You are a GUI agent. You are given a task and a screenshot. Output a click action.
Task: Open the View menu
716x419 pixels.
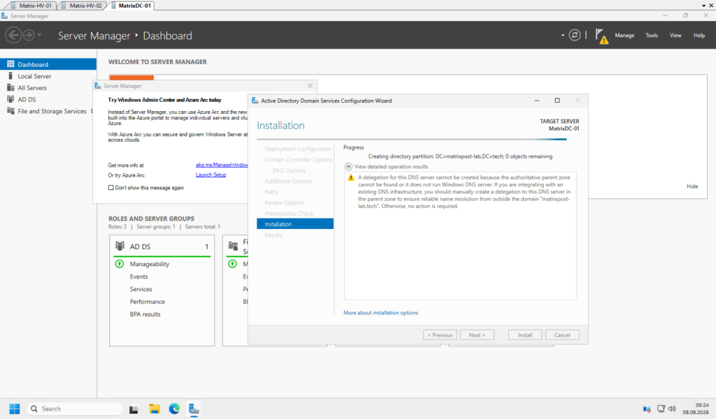pos(675,35)
